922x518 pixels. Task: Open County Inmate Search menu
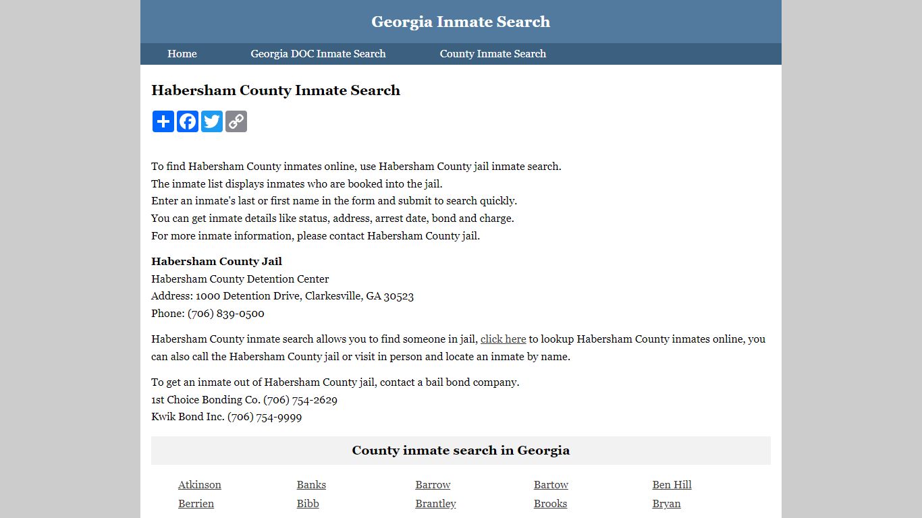[x=493, y=54]
